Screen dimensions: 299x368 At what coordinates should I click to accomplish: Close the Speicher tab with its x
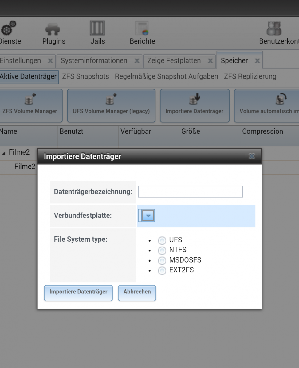[258, 61]
